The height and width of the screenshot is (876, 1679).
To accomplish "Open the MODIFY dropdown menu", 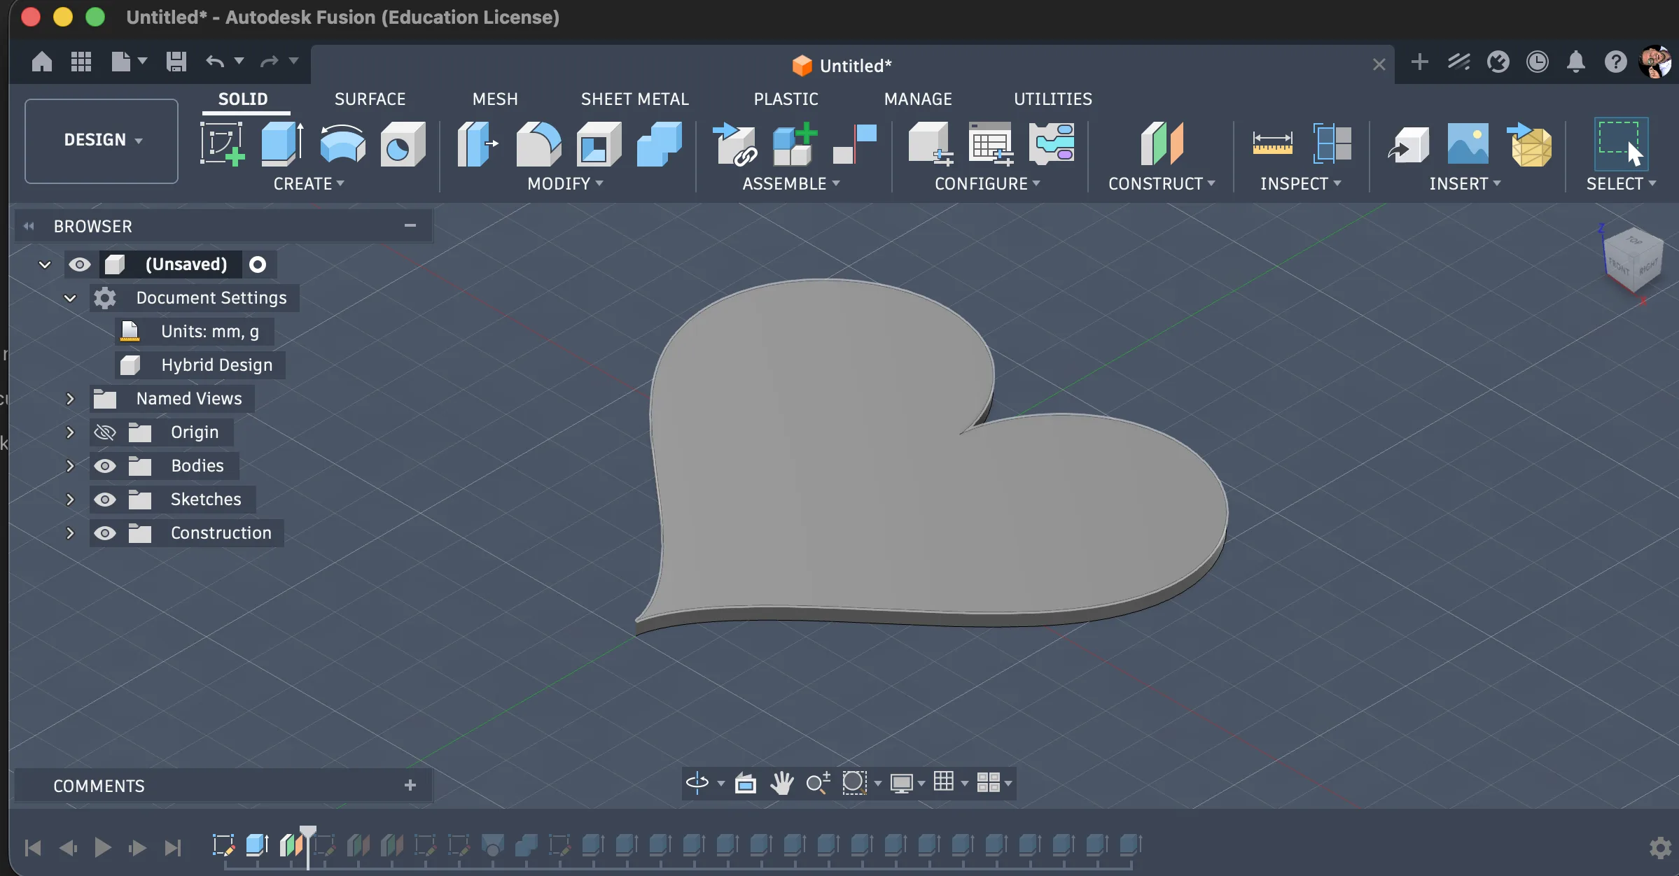I will [565, 184].
